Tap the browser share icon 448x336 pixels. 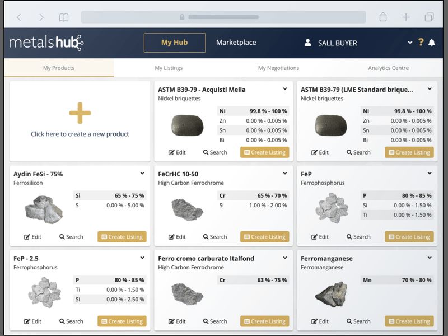(x=383, y=17)
